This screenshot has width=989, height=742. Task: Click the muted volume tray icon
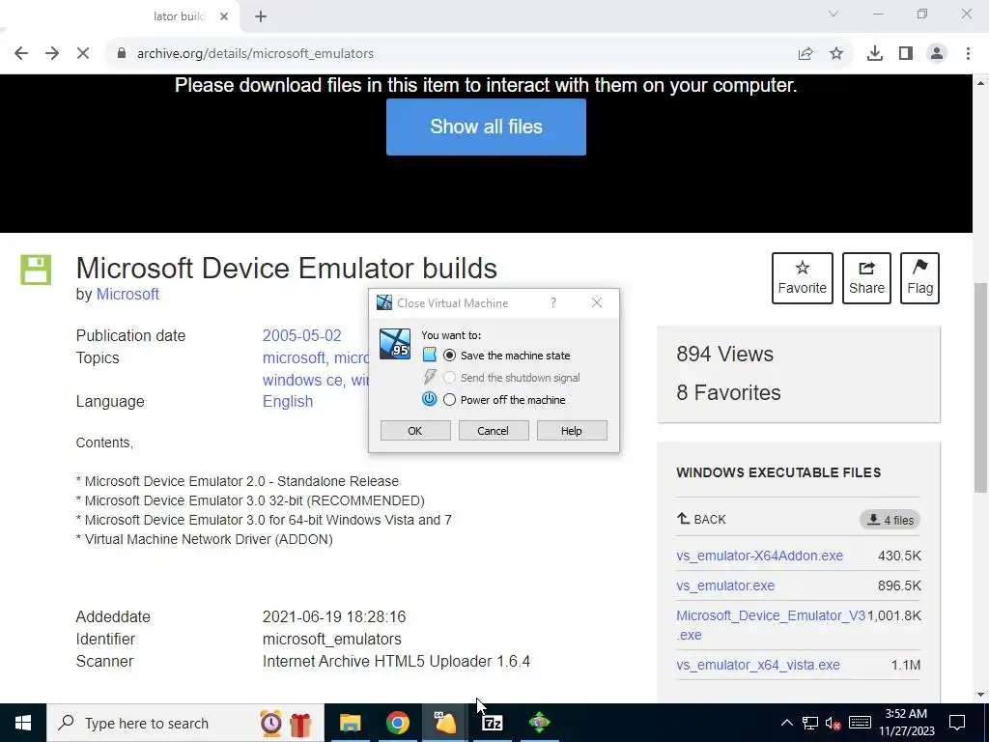click(834, 723)
